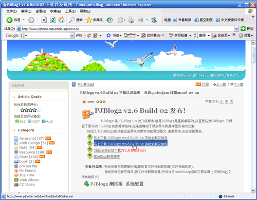This screenshot has width=257, height=200.
Task: Click the vertical scrollbar down arrow
Action: coord(253,190)
